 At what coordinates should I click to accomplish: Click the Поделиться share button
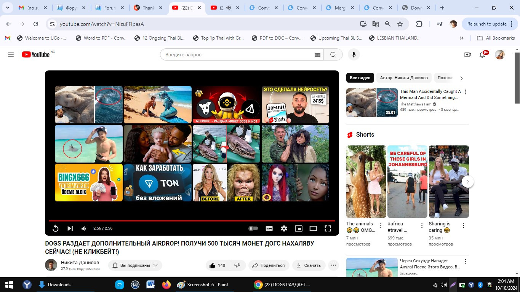[269, 265]
